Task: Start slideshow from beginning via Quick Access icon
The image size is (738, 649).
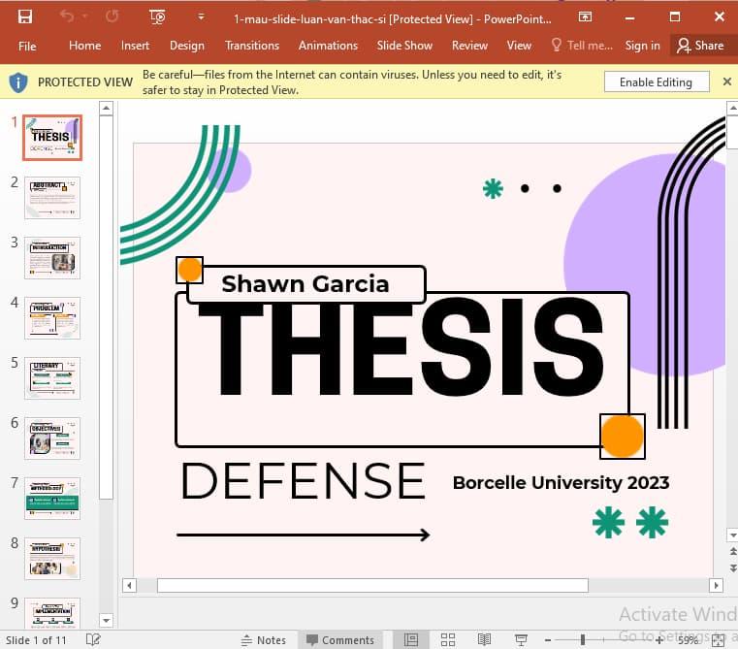Action: tap(157, 16)
